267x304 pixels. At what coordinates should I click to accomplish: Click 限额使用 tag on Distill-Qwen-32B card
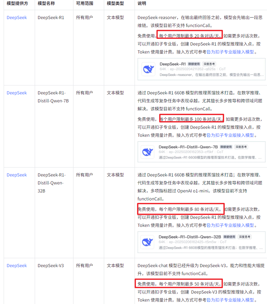tap(230, 237)
